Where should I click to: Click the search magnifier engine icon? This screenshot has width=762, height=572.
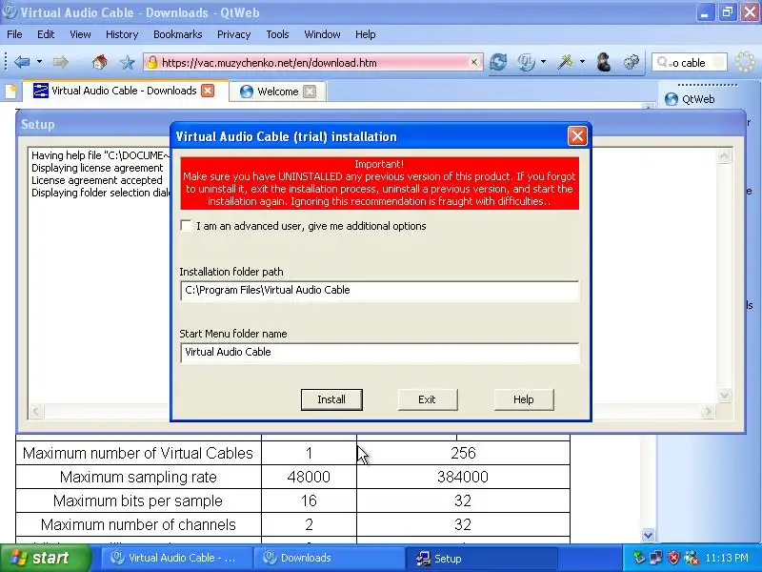[663, 62]
